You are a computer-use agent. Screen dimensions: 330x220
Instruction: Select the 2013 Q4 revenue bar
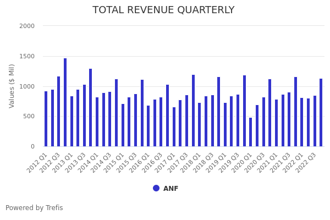coord(91,108)
